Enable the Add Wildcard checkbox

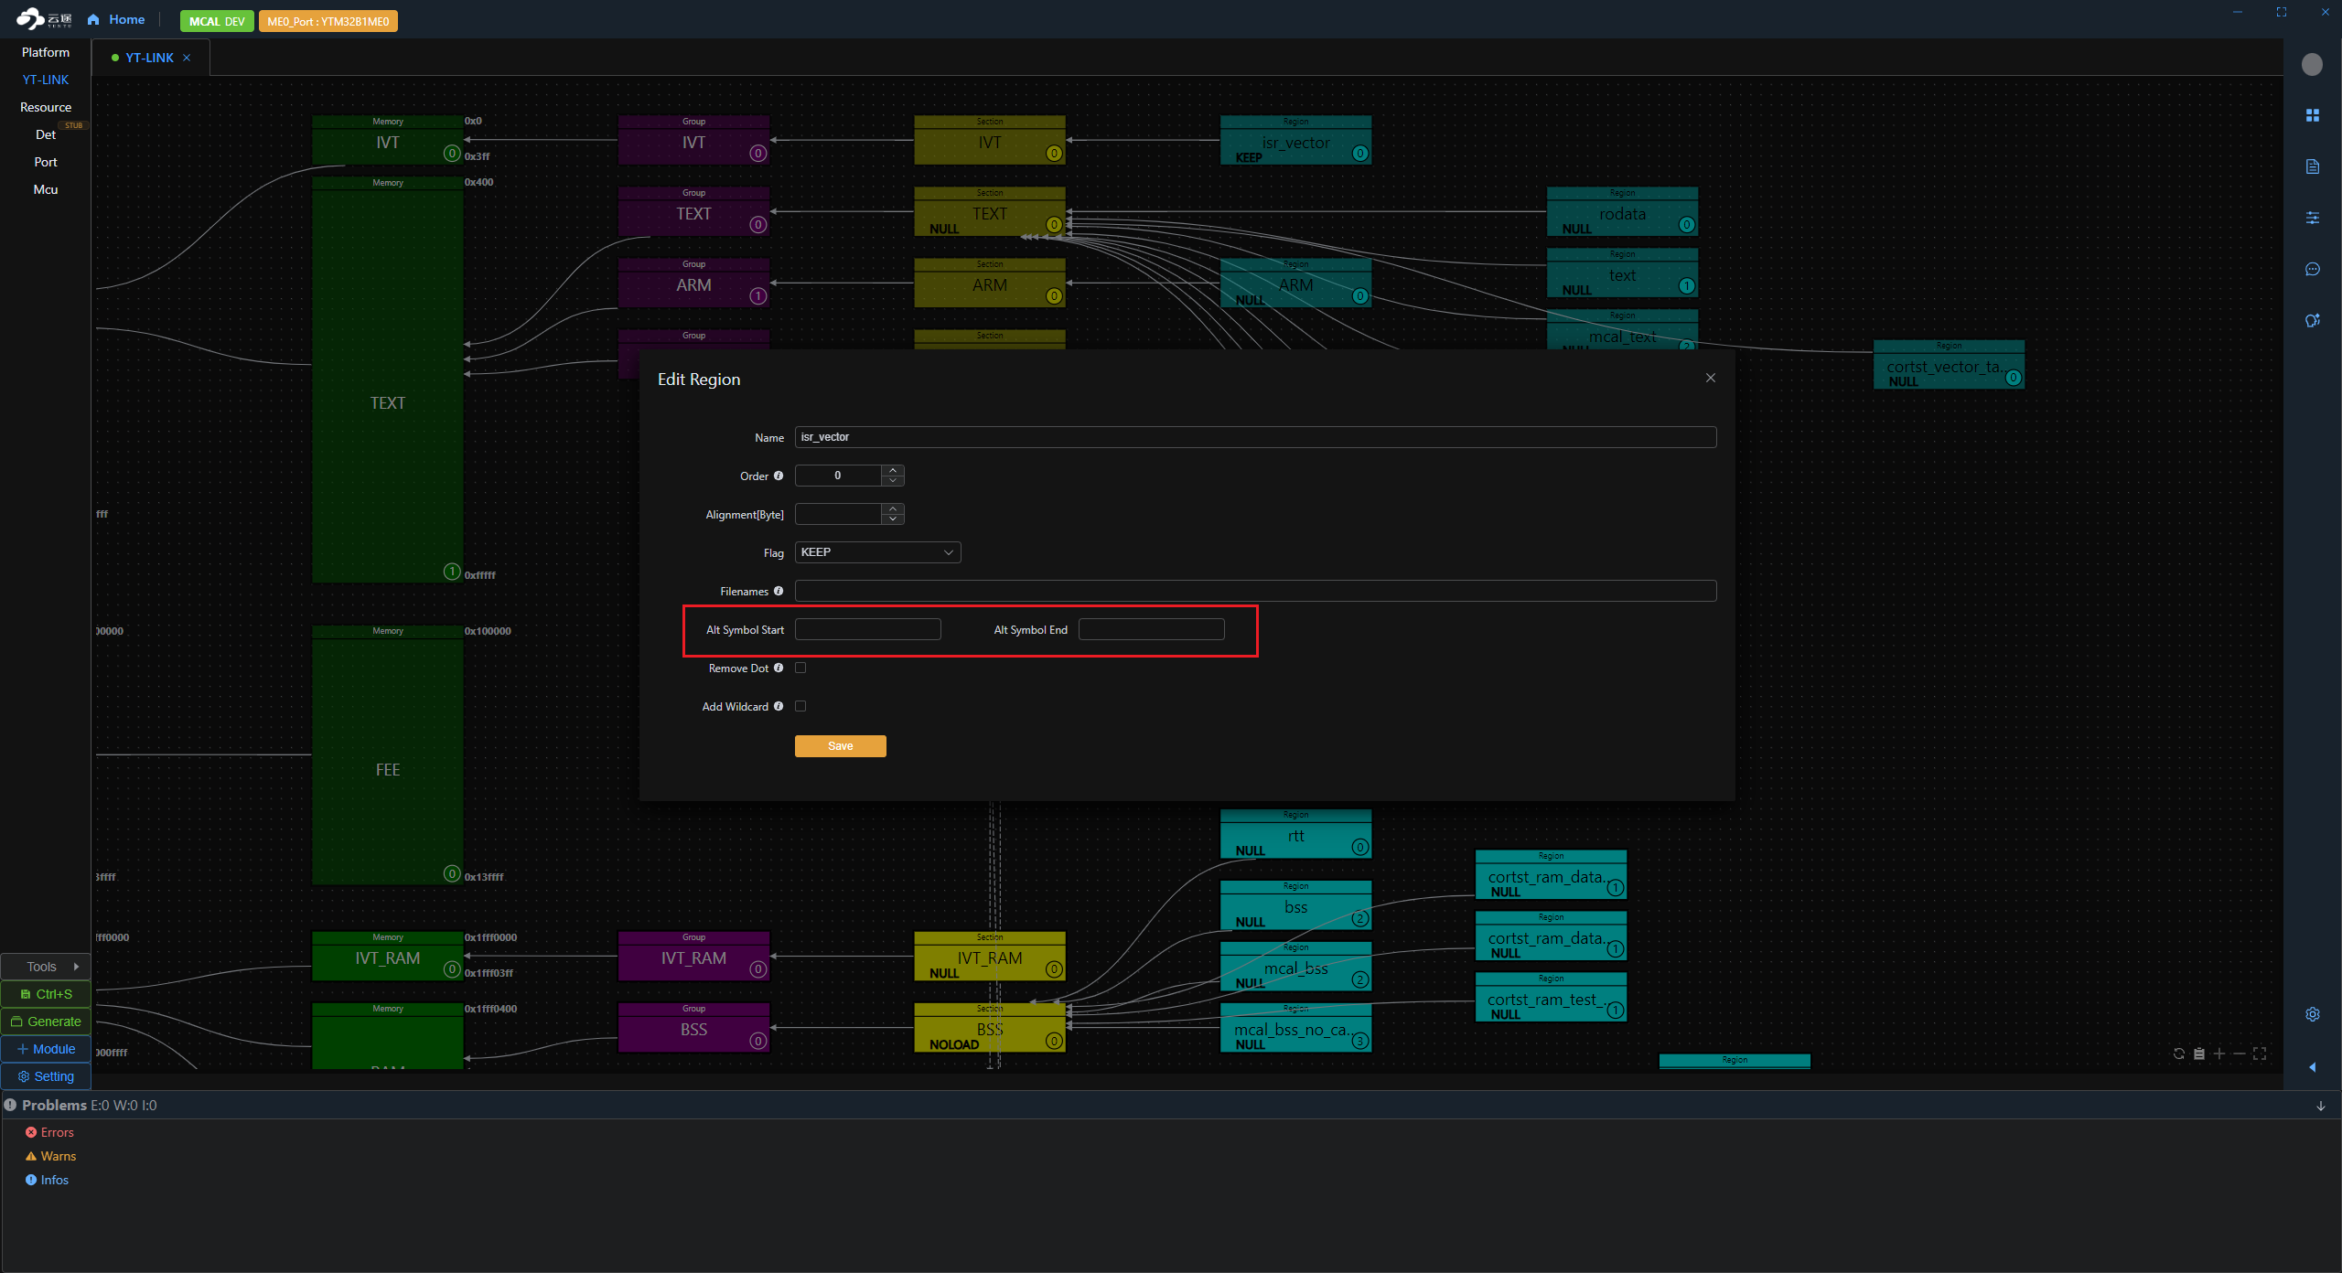point(800,706)
